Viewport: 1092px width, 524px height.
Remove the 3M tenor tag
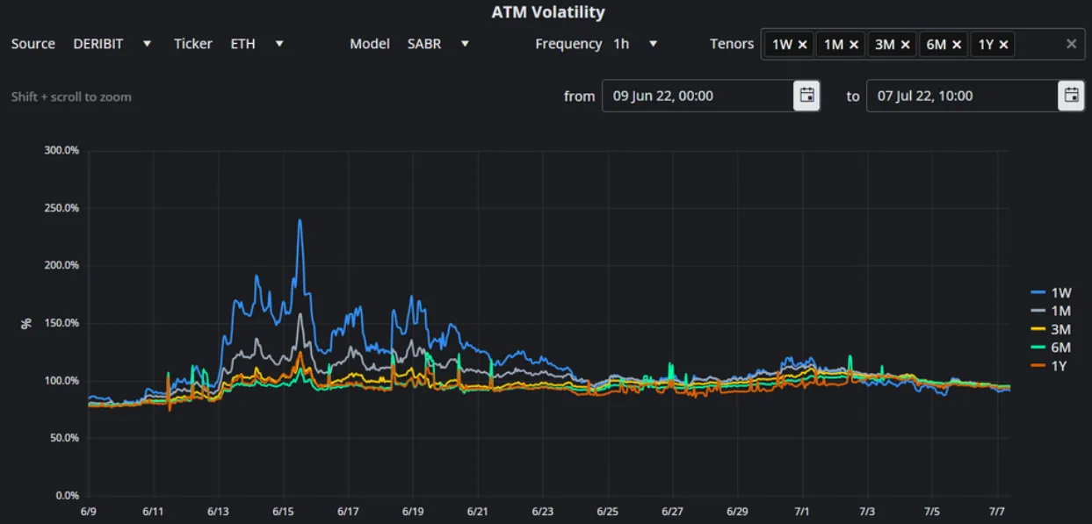tap(906, 44)
